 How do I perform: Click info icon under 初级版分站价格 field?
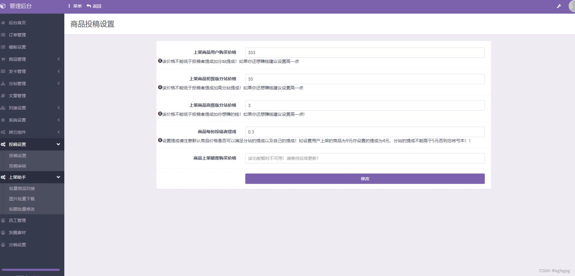160,87
